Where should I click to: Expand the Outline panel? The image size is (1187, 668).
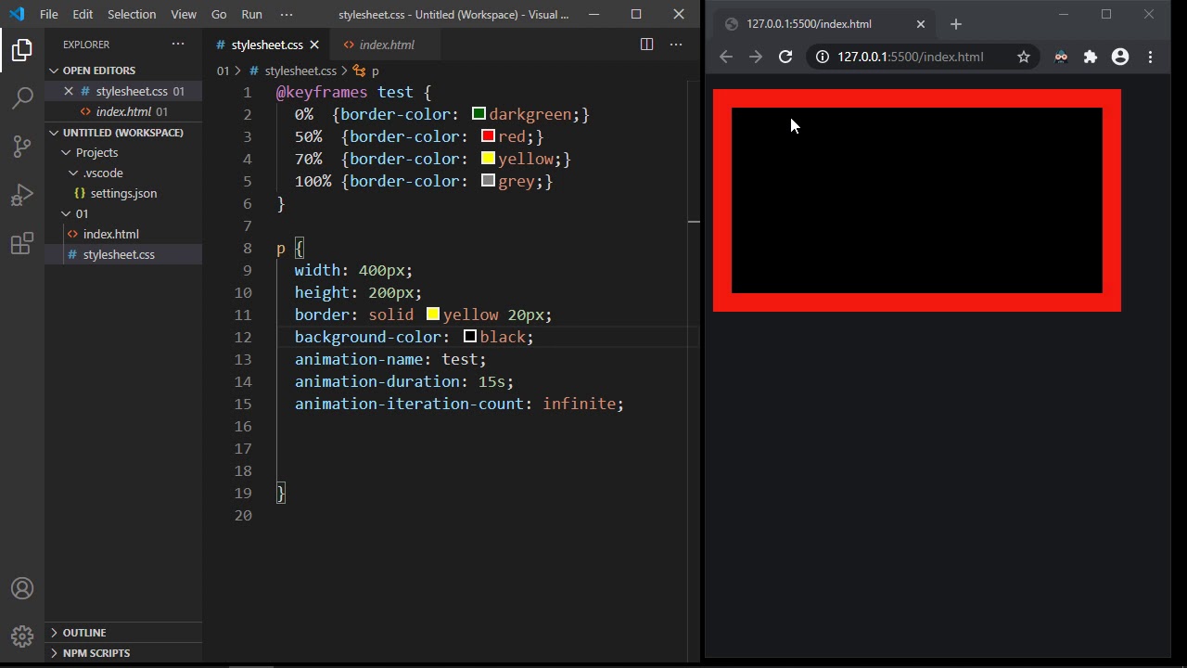pos(123,633)
